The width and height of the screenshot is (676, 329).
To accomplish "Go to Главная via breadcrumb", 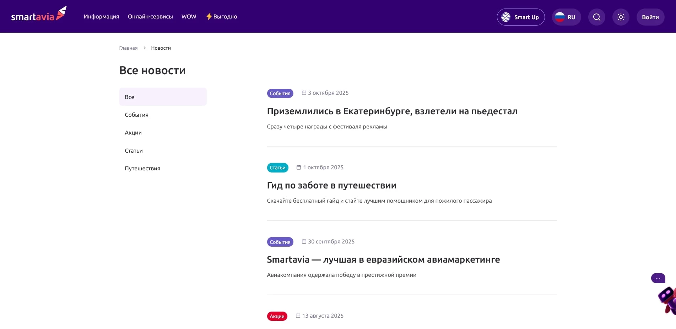I will click(x=128, y=48).
